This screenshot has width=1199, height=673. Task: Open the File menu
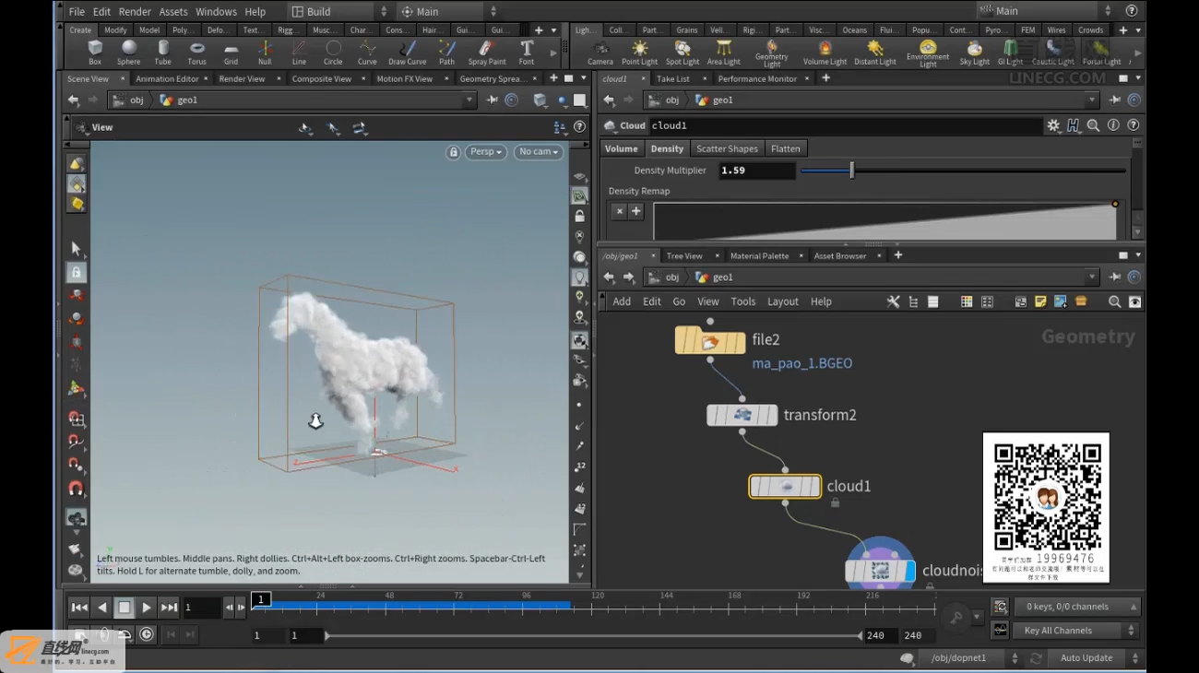tap(77, 12)
